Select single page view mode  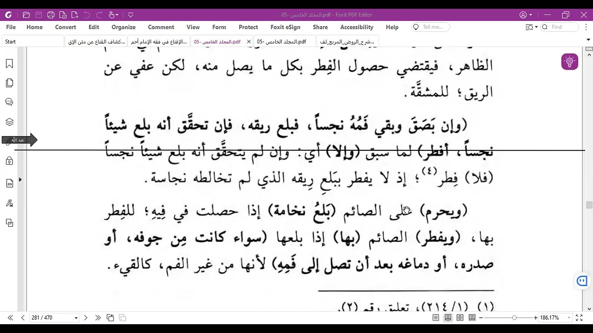[436, 318]
